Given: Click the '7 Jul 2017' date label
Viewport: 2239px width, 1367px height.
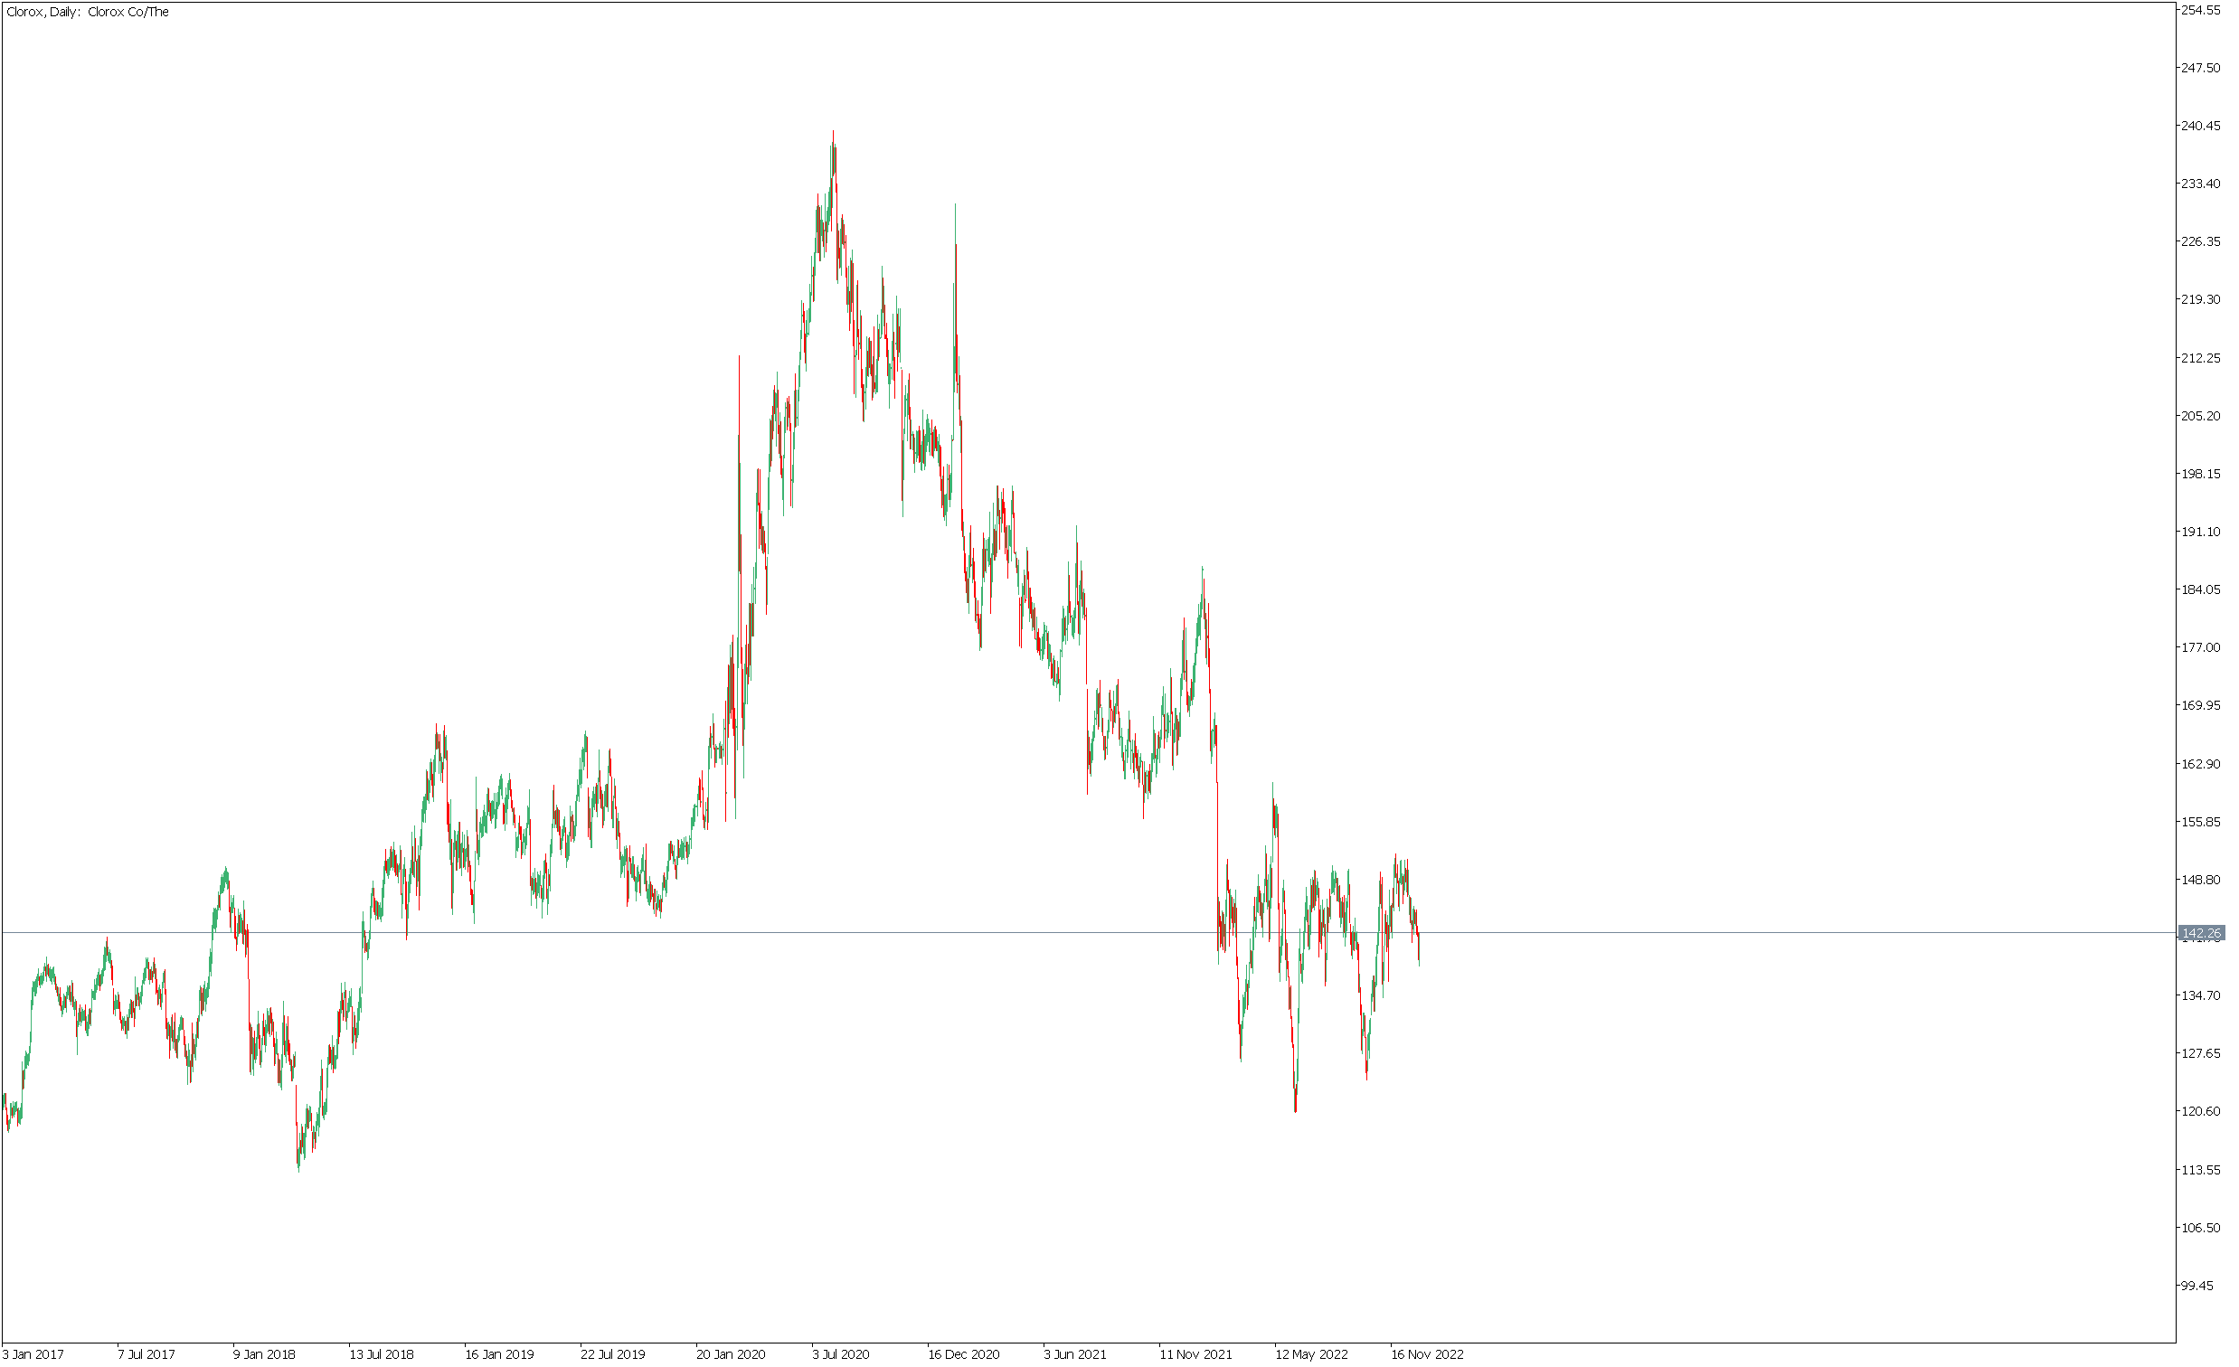Looking at the screenshot, I should pyautogui.click(x=146, y=1354).
